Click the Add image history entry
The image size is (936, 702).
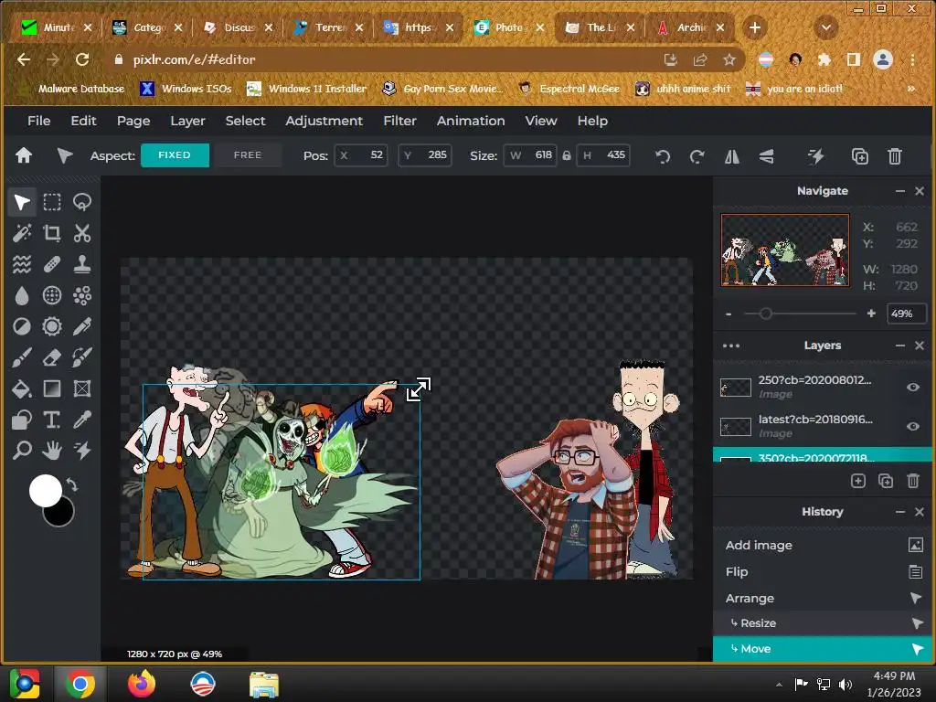(x=759, y=546)
